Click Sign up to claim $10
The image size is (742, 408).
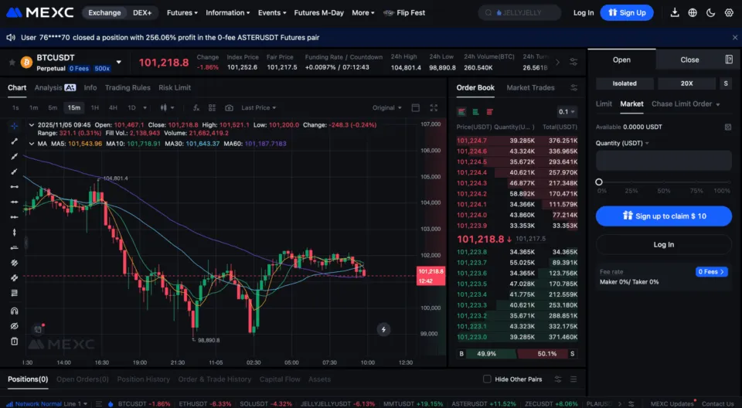click(x=663, y=216)
